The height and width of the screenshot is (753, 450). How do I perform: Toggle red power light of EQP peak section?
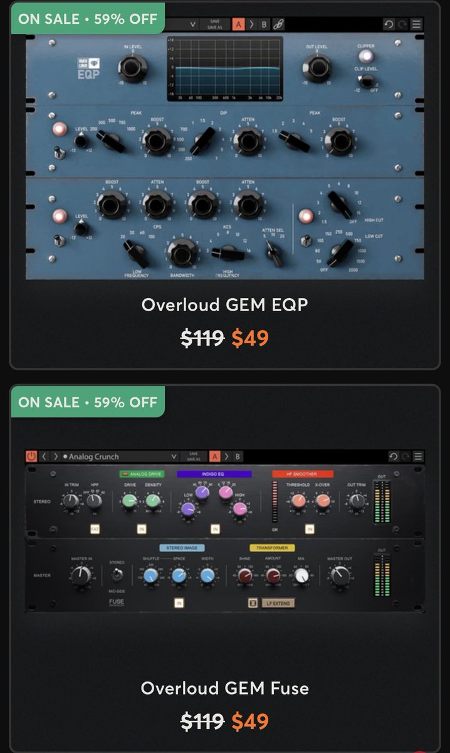tap(60, 129)
